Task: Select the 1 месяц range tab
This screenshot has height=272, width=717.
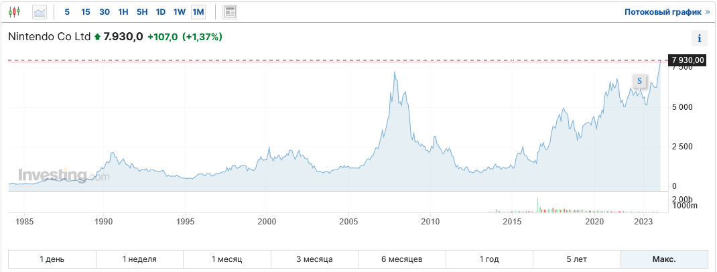Action: click(226, 259)
